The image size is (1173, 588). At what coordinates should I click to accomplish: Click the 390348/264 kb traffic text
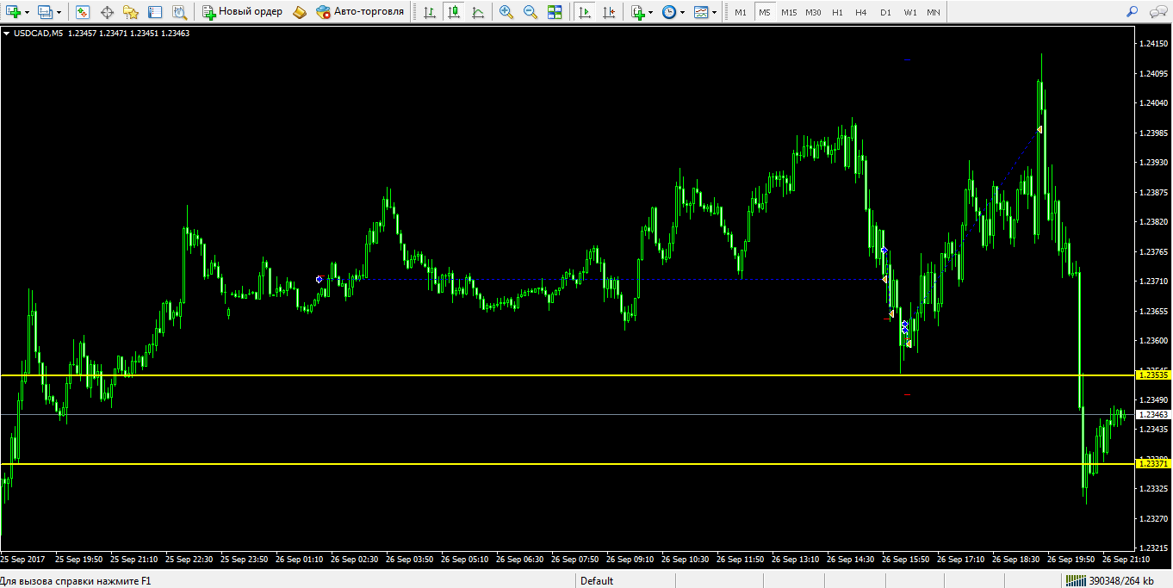(x=1121, y=581)
